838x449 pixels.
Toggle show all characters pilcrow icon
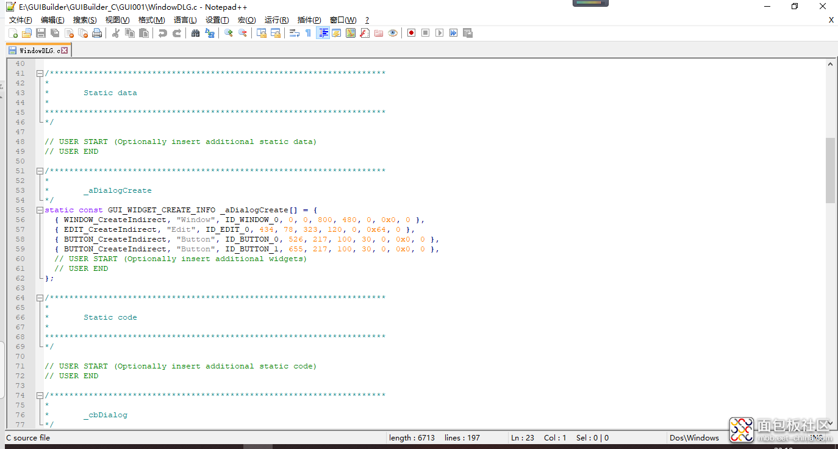[x=308, y=33]
